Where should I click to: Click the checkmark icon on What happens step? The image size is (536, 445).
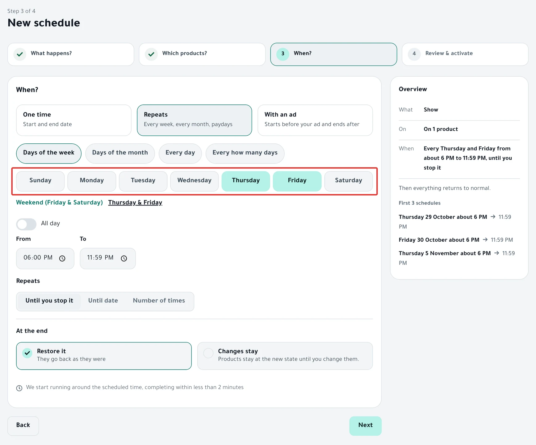point(20,54)
